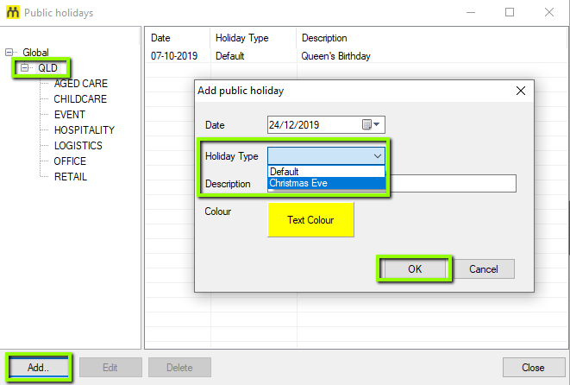Select RETAIL in the tree

tap(71, 177)
